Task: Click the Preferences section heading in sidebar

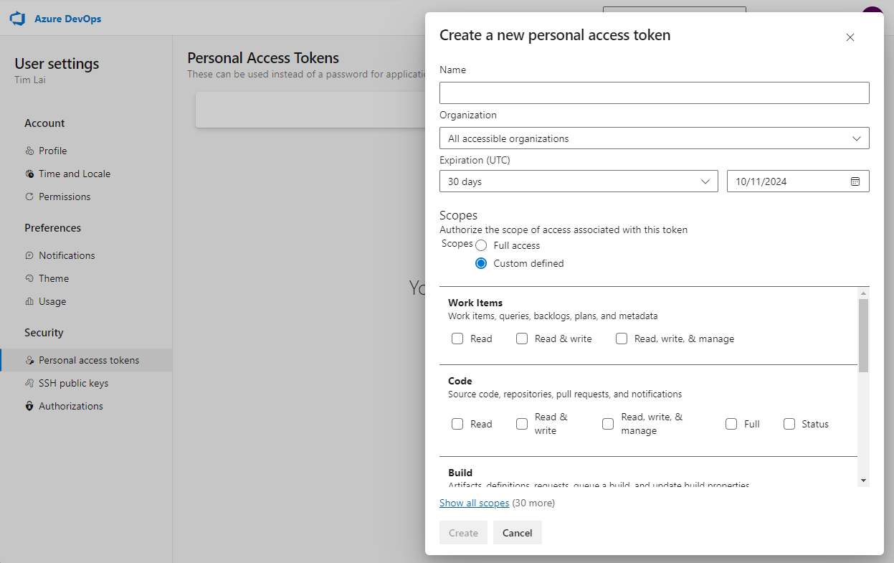Action: 53,228
